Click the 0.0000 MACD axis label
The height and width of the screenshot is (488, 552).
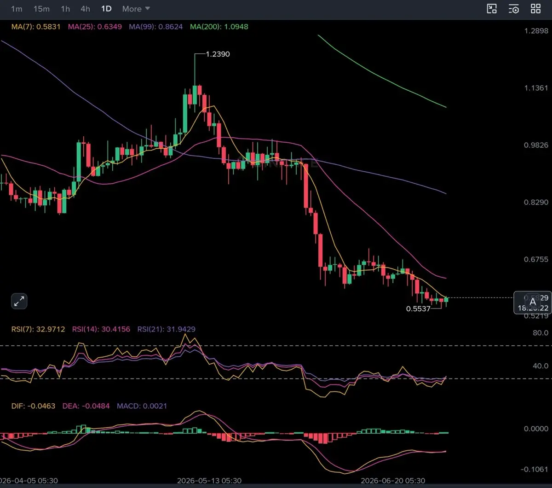pos(536,429)
